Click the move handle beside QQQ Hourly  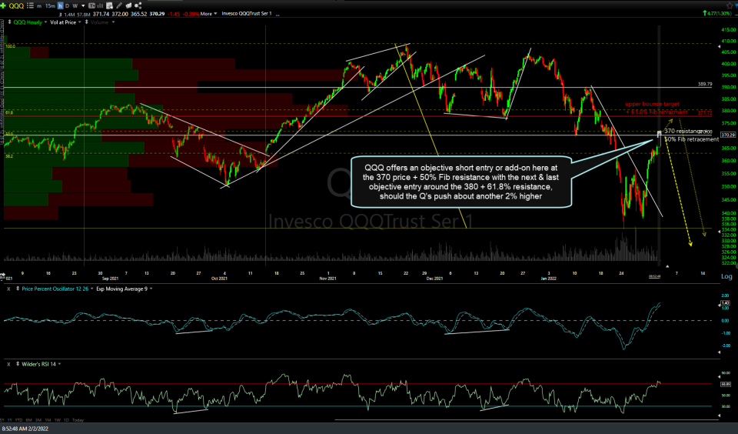pos(9,22)
